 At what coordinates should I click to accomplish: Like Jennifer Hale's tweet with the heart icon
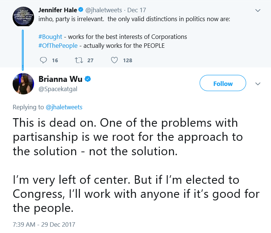tap(114, 60)
